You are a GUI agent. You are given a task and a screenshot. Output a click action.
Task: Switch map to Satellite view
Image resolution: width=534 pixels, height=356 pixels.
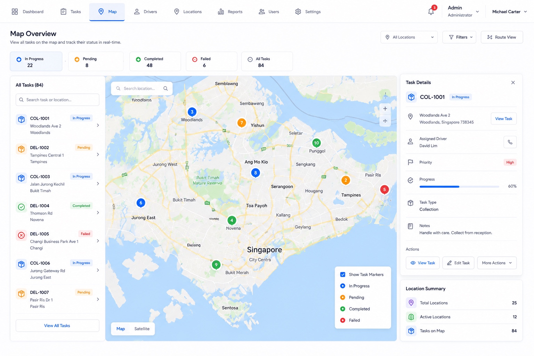(x=142, y=329)
